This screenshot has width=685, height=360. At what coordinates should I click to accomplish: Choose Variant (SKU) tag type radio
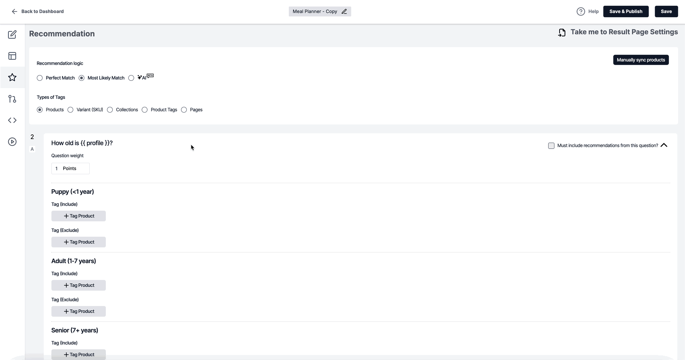pyautogui.click(x=71, y=110)
